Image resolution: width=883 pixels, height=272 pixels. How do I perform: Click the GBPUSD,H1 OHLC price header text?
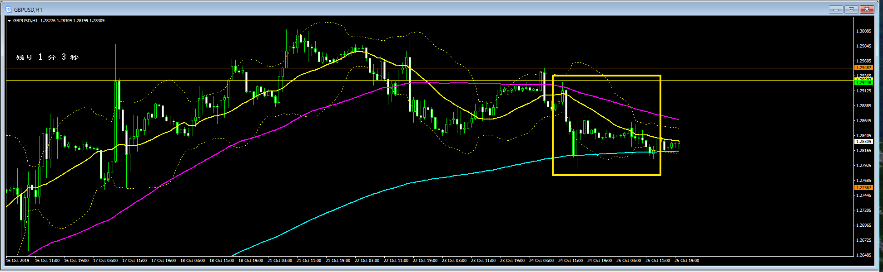click(59, 21)
